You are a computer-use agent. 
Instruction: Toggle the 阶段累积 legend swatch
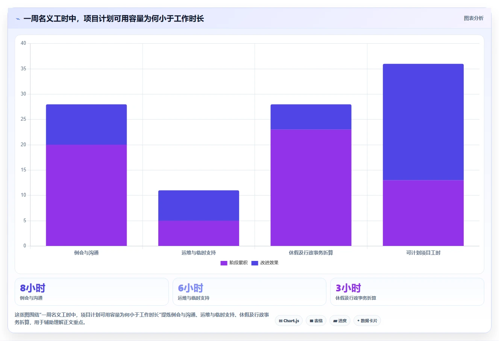click(224, 263)
